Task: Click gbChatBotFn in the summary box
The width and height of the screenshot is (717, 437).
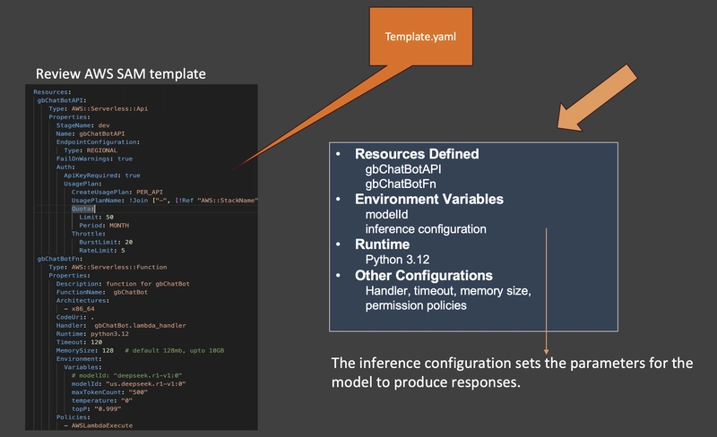Action: pyautogui.click(x=400, y=184)
